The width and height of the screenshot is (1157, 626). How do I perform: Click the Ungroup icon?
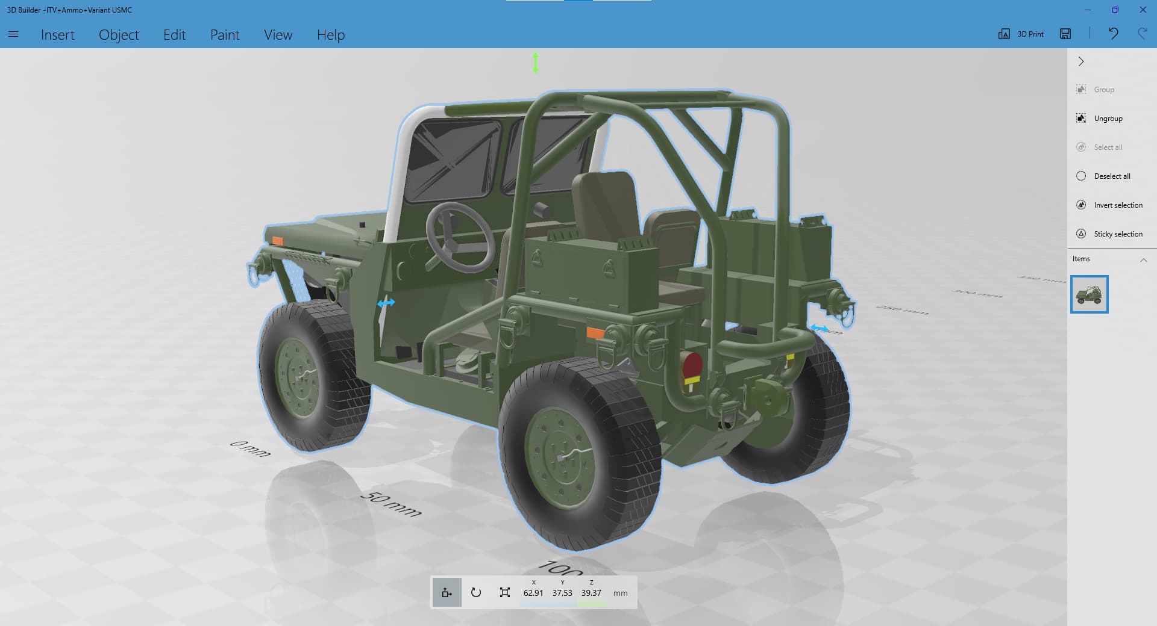point(1081,119)
